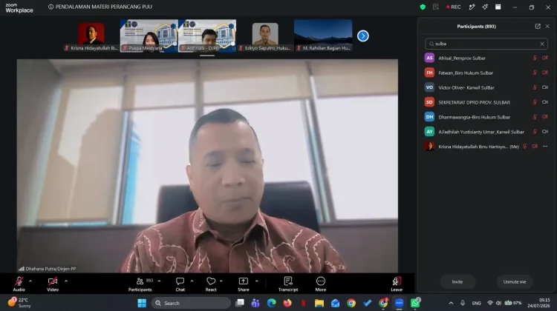This screenshot has height=311, width=557.
Task: Click the taskbar Search box
Action: (191, 303)
